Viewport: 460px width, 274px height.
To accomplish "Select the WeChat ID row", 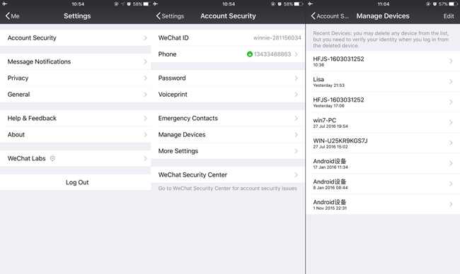I will pos(228,37).
